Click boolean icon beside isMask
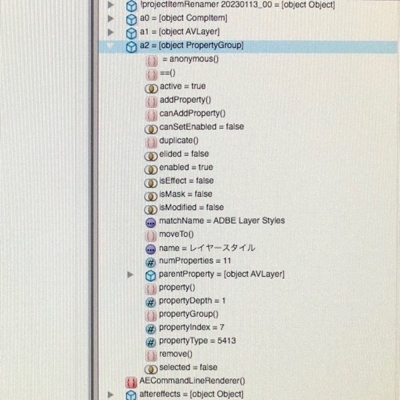Screen dimensions: 400x400 (151, 196)
